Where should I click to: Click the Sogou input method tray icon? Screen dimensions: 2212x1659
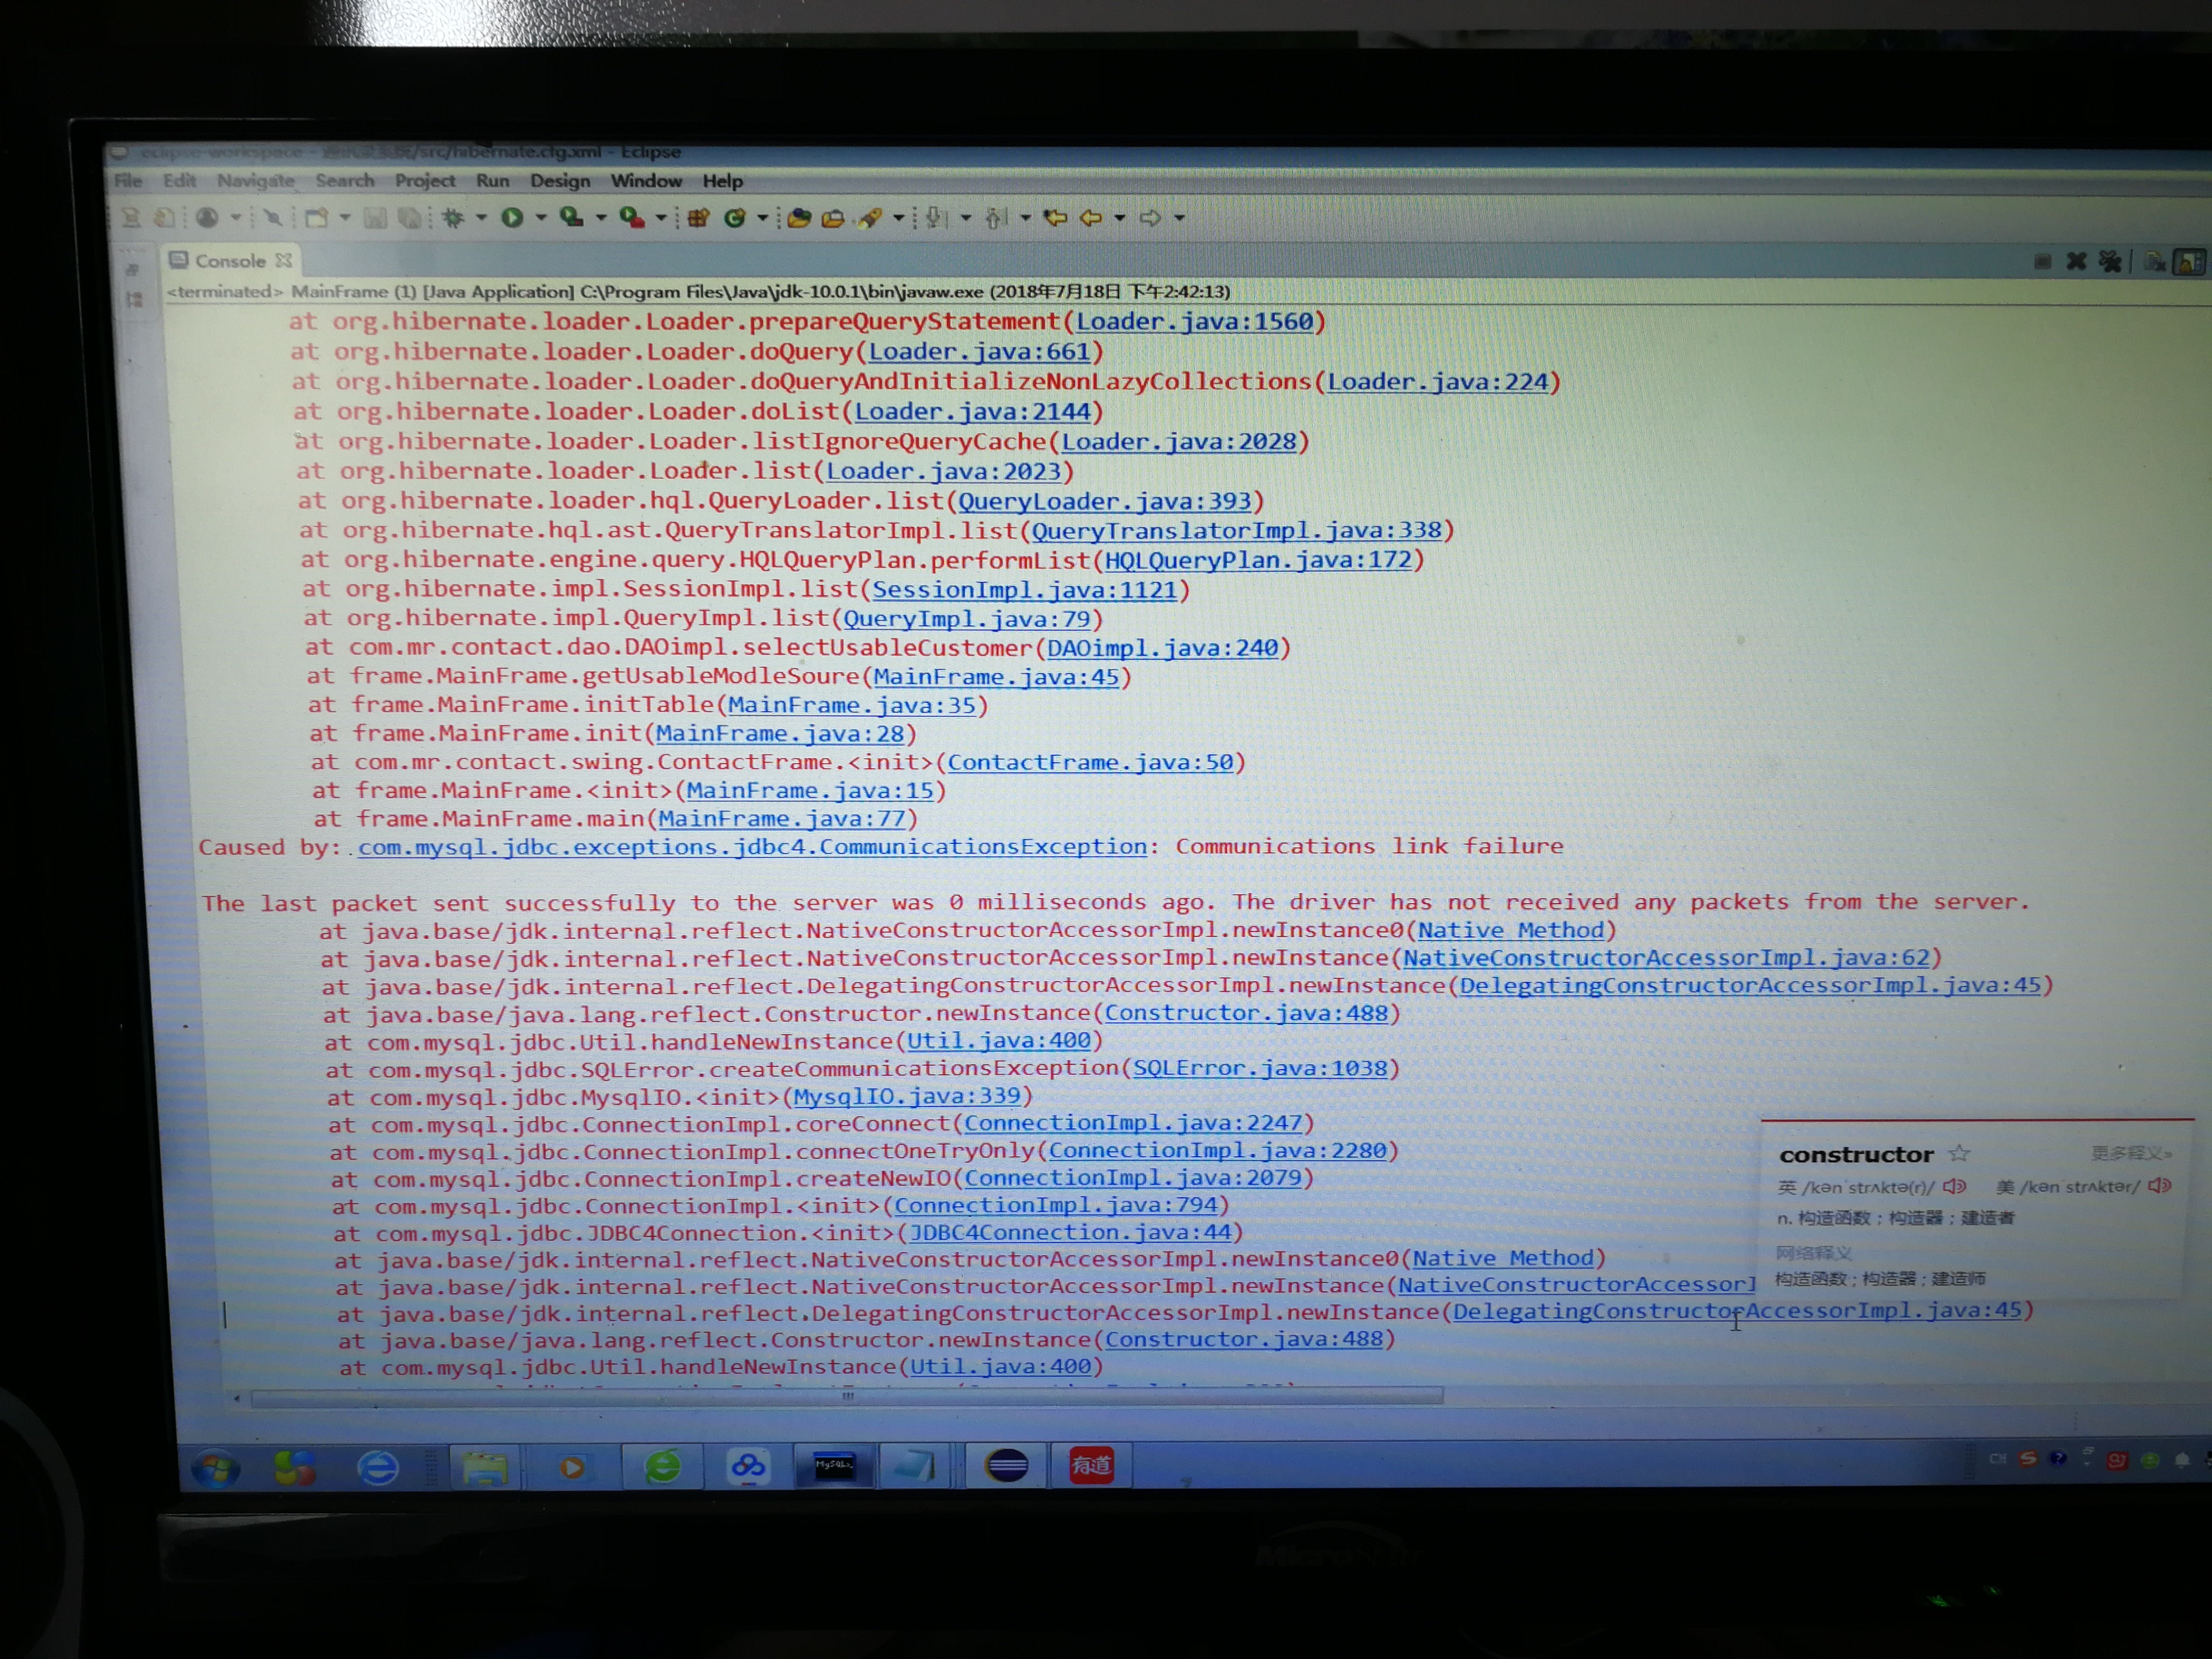[x=2028, y=1459]
